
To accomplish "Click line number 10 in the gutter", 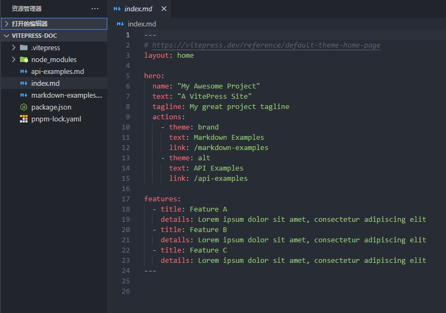I will coord(125,127).
